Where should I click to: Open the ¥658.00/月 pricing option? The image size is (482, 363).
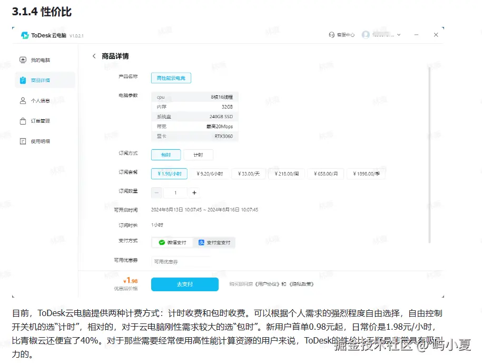tap(326, 173)
